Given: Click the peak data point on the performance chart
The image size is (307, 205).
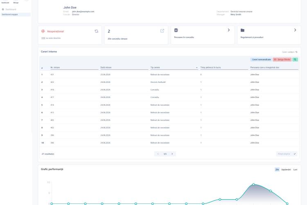Looking at the screenshot, I should pyautogui.click(x=253, y=184).
